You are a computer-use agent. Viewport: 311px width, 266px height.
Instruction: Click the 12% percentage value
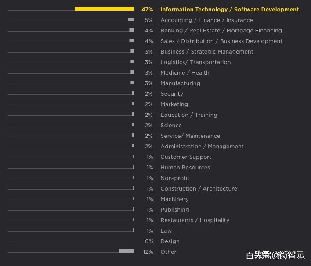pyautogui.click(x=148, y=252)
